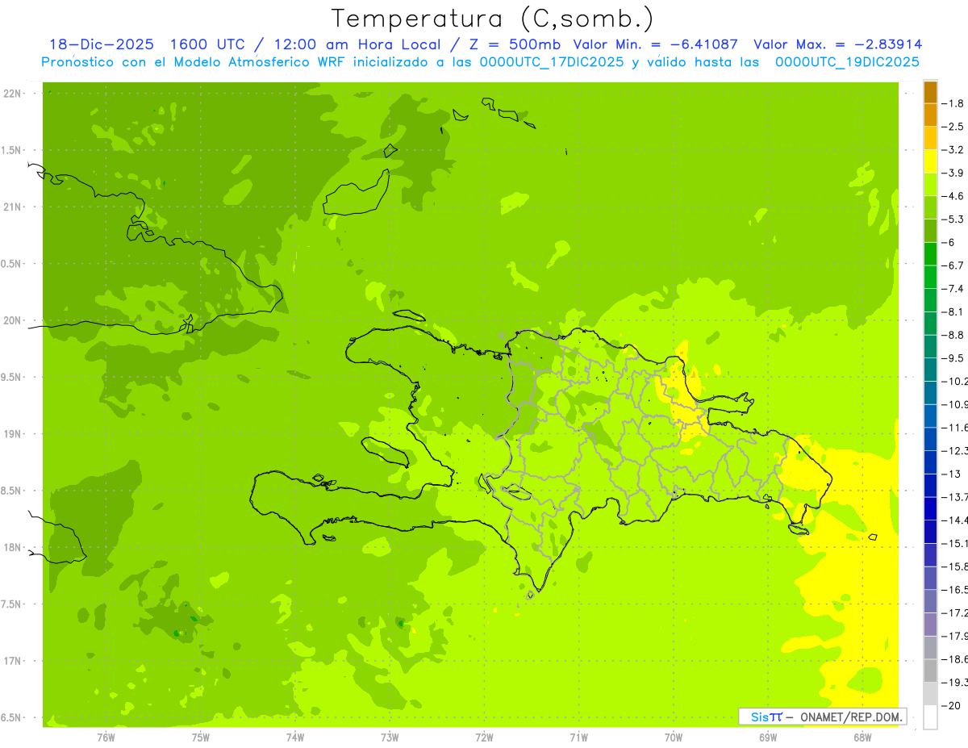Viewport: 968px width, 748px height.
Task: Click the '-8.1' colorbar value
Action: click(x=953, y=311)
